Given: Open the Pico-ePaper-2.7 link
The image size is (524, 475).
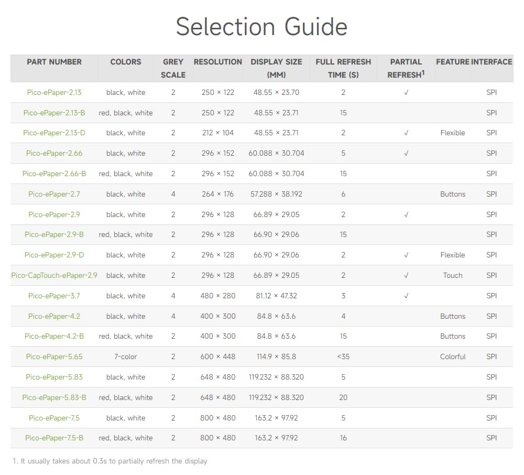Looking at the screenshot, I should [54, 194].
